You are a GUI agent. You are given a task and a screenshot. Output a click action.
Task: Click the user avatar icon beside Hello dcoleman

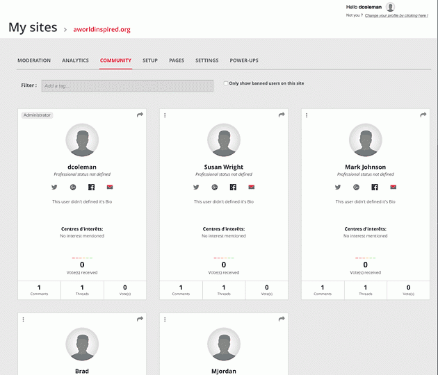click(x=390, y=7)
